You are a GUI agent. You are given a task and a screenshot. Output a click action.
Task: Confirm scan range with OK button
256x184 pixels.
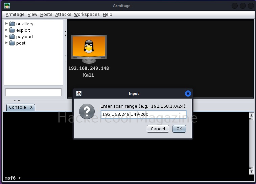[x=179, y=129]
